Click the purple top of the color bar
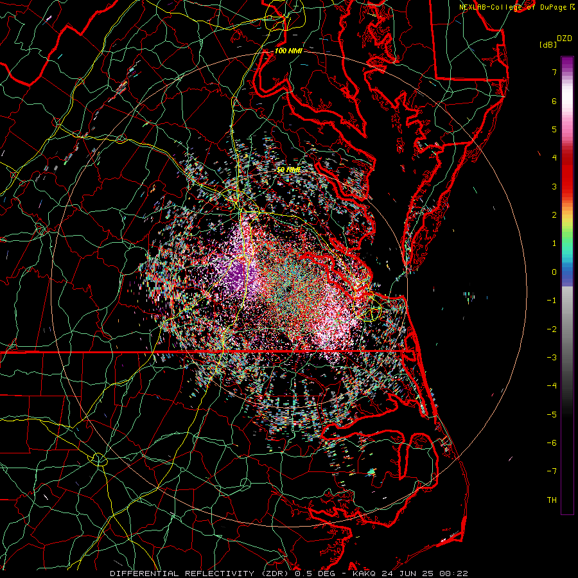The image size is (578, 578). click(x=567, y=64)
